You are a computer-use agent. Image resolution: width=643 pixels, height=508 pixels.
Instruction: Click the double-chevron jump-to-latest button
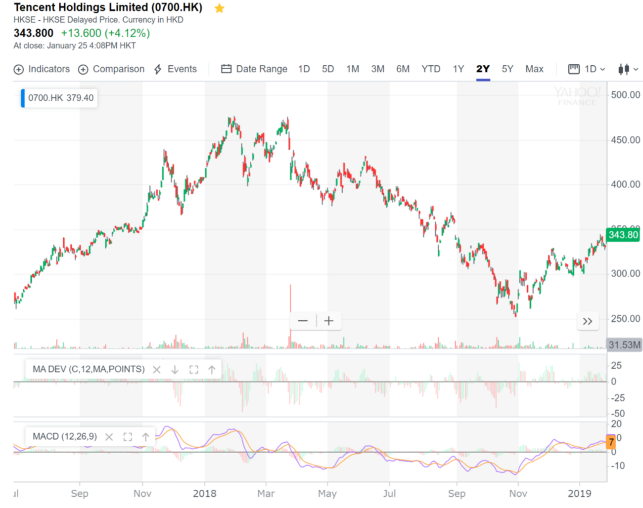[x=588, y=321]
